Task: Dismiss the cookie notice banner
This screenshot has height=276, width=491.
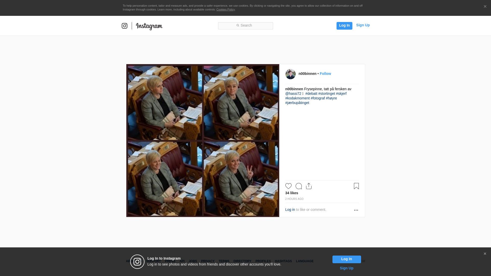Action: pyautogui.click(x=485, y=7)
